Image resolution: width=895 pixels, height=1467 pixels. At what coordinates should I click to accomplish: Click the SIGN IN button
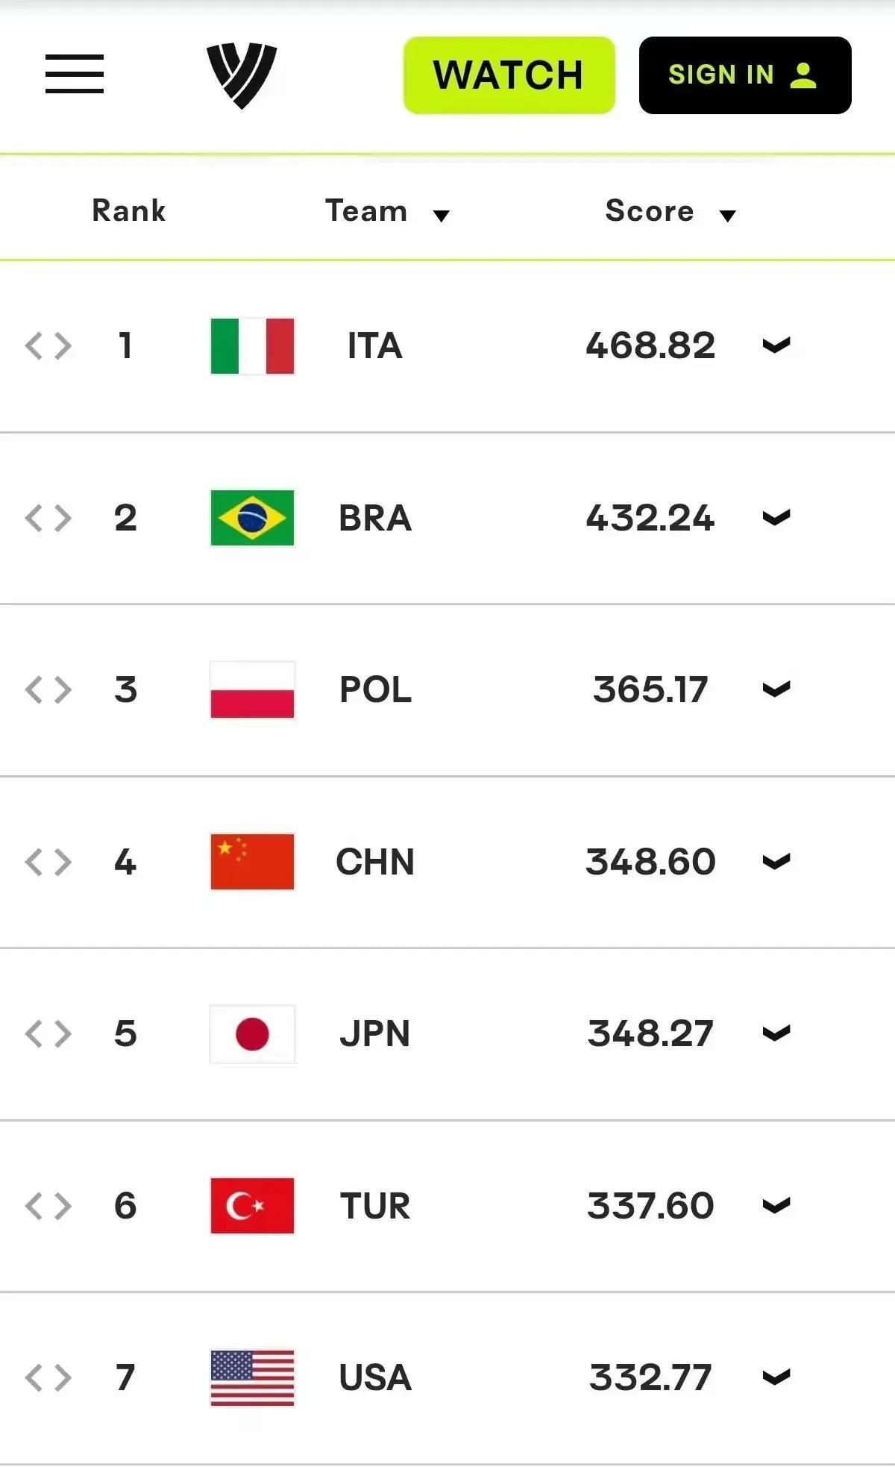tap(744, 75)
